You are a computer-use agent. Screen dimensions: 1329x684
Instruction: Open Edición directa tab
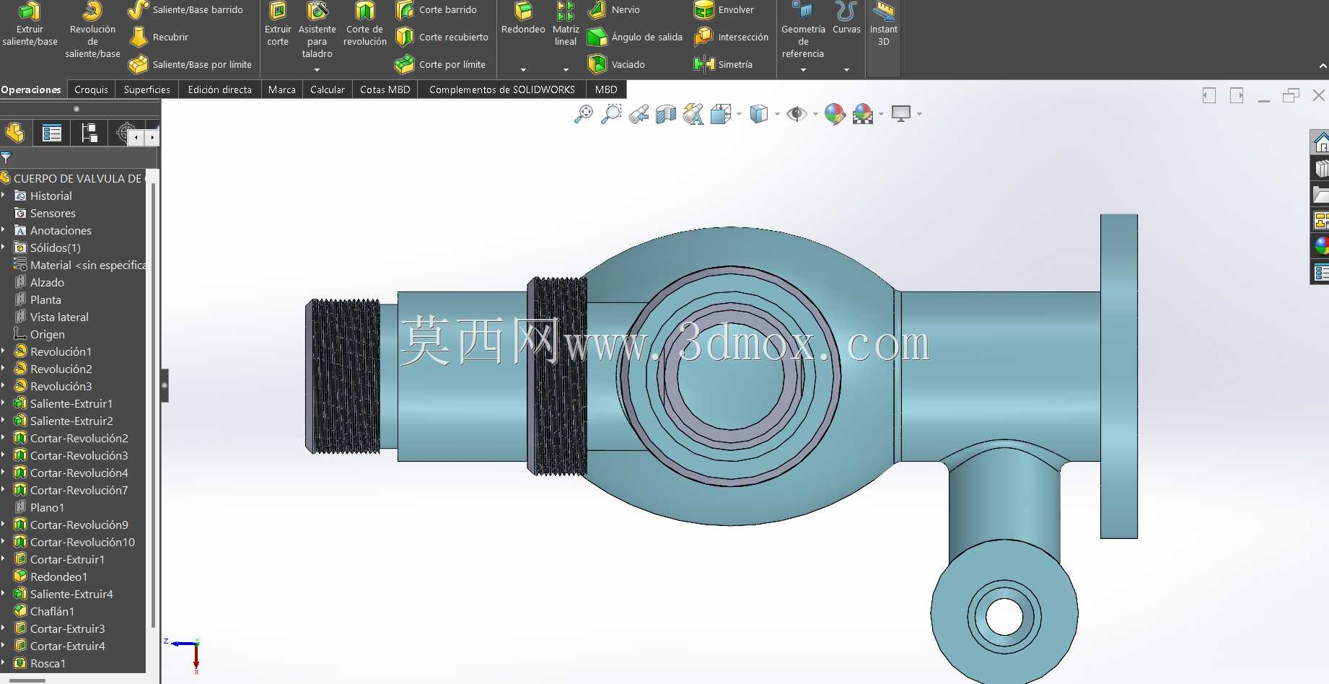219,89
